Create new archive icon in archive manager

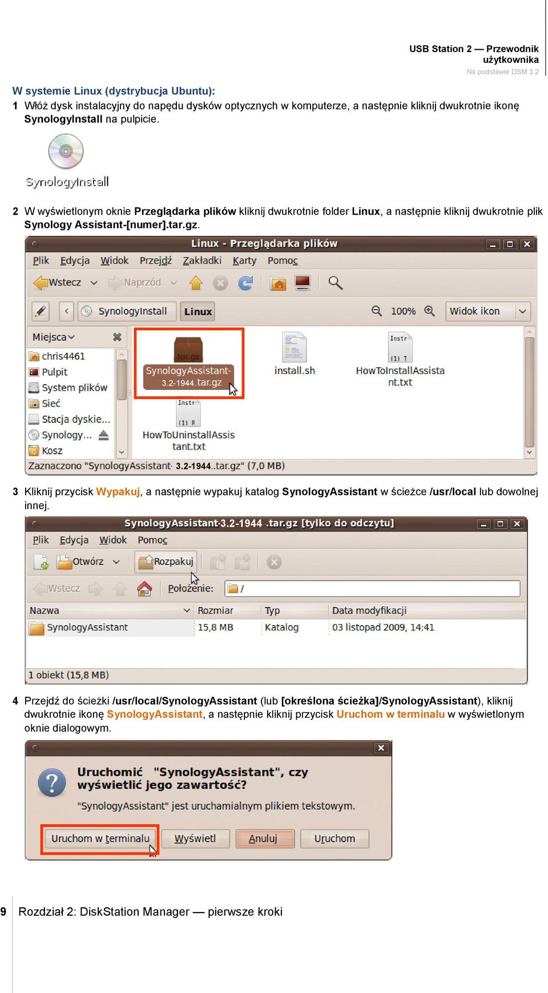[x=41, y=562]
